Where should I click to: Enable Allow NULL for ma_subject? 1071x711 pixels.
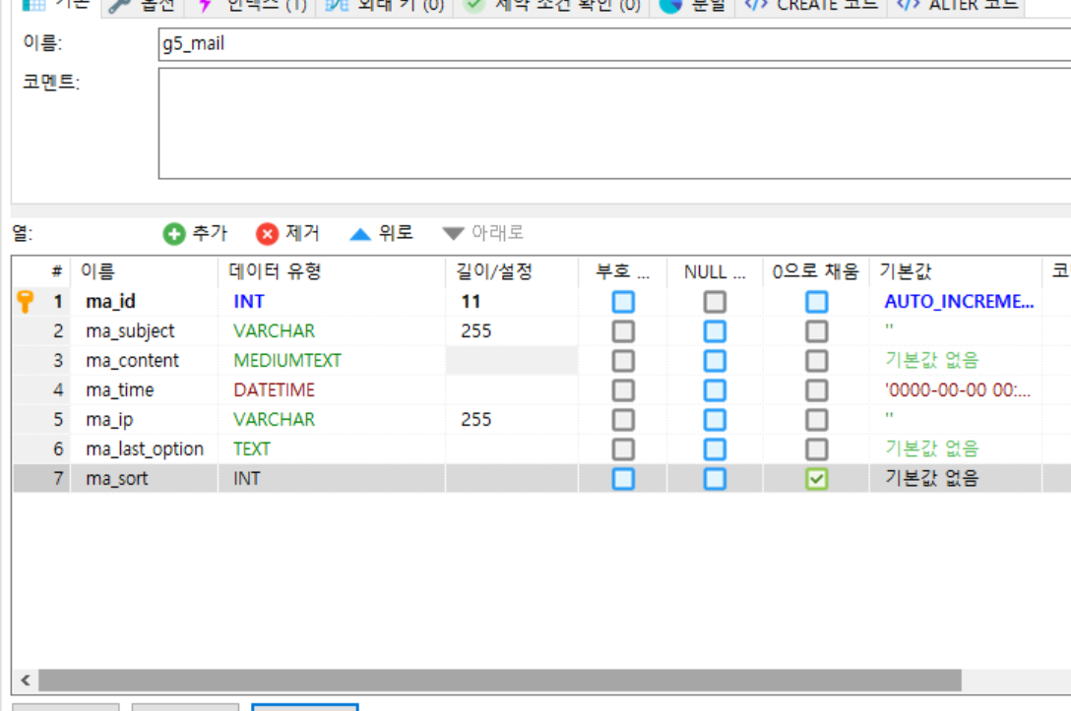[x=715, y=331]
